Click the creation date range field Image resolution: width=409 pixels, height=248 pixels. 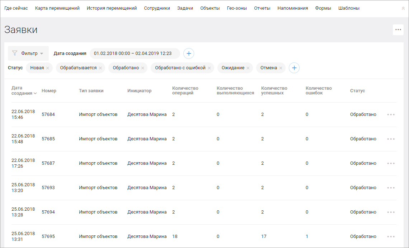[135, 53]
